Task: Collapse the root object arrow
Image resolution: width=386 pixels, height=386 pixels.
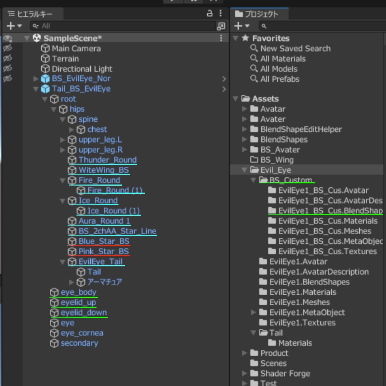Action: (45, 99)
